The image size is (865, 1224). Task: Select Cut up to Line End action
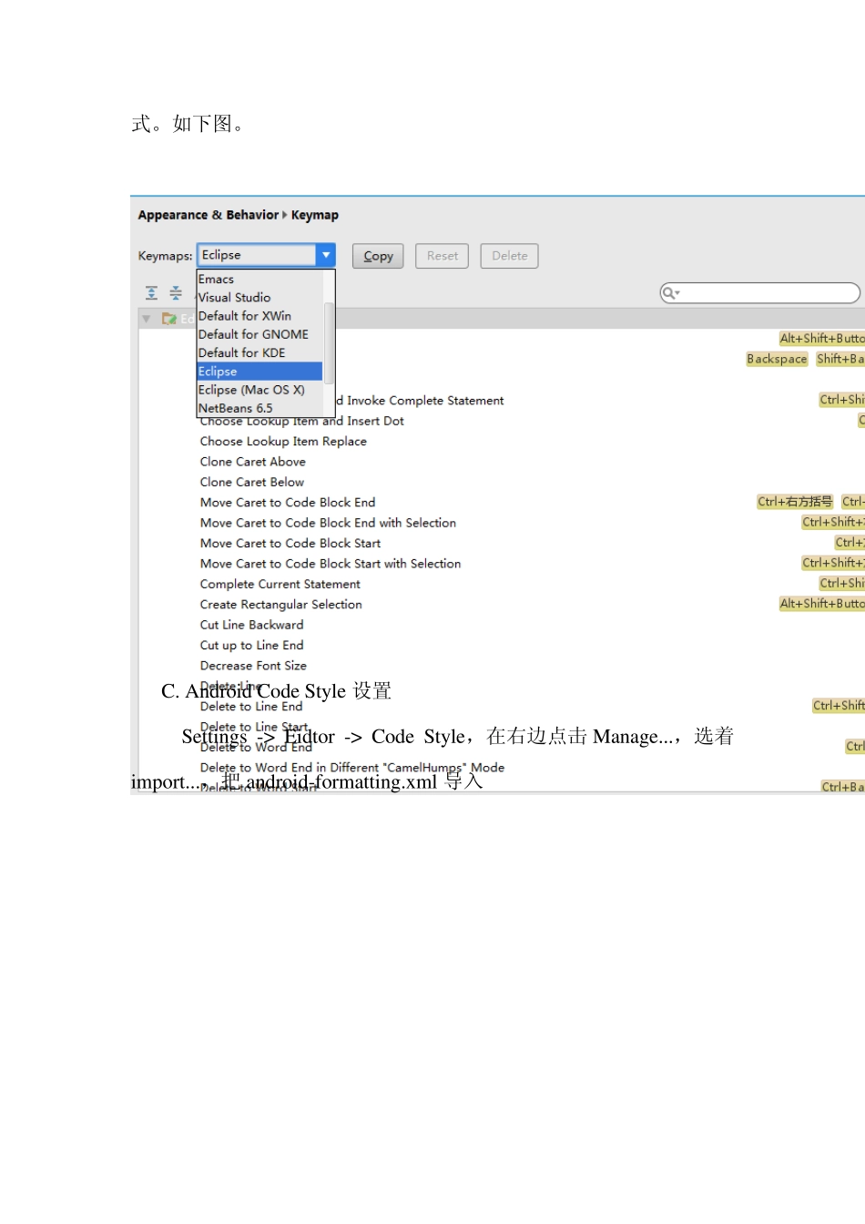click(252, 646)
